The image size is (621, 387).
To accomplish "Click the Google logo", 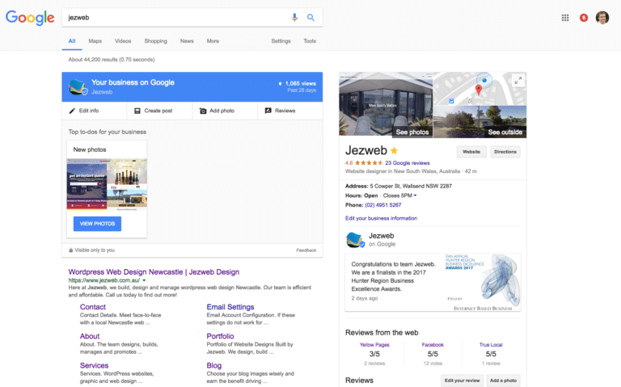I will click(x=30, y=18).
